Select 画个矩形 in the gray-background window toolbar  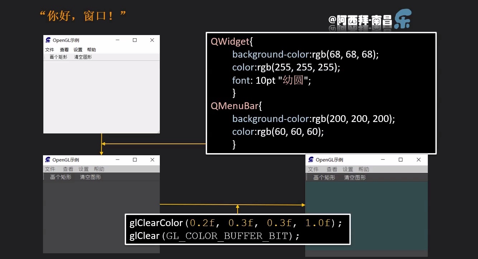pyautogui.click(x=61, y=177)
